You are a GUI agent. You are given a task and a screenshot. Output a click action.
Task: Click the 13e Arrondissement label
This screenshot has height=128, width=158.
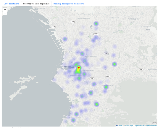112,18
